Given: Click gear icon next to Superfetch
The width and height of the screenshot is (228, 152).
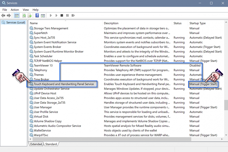Looking at the screenshot, I should [31, 33].
